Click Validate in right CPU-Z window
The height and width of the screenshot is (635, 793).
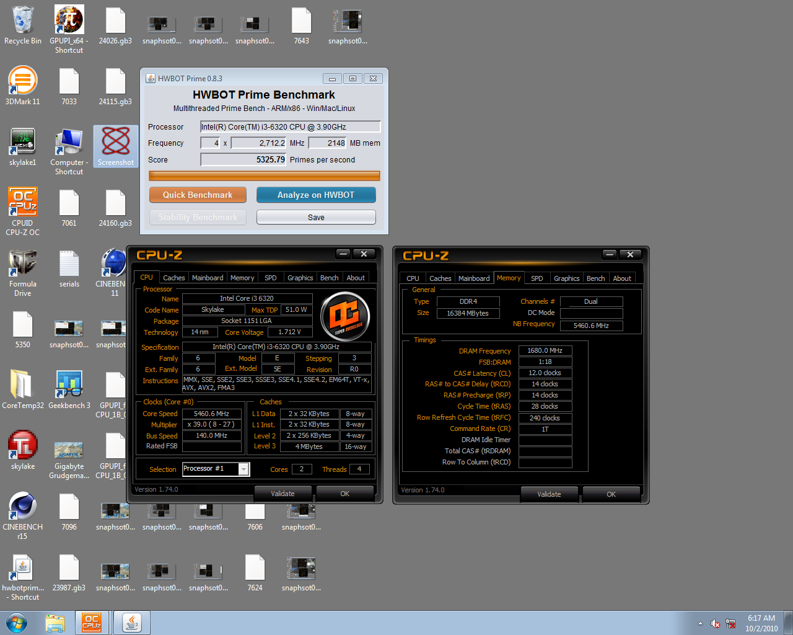click(x=549, y=494)
